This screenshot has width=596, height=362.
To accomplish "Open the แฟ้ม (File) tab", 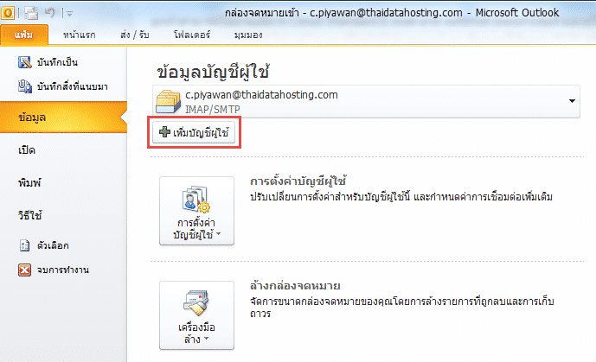I will 24,35.
